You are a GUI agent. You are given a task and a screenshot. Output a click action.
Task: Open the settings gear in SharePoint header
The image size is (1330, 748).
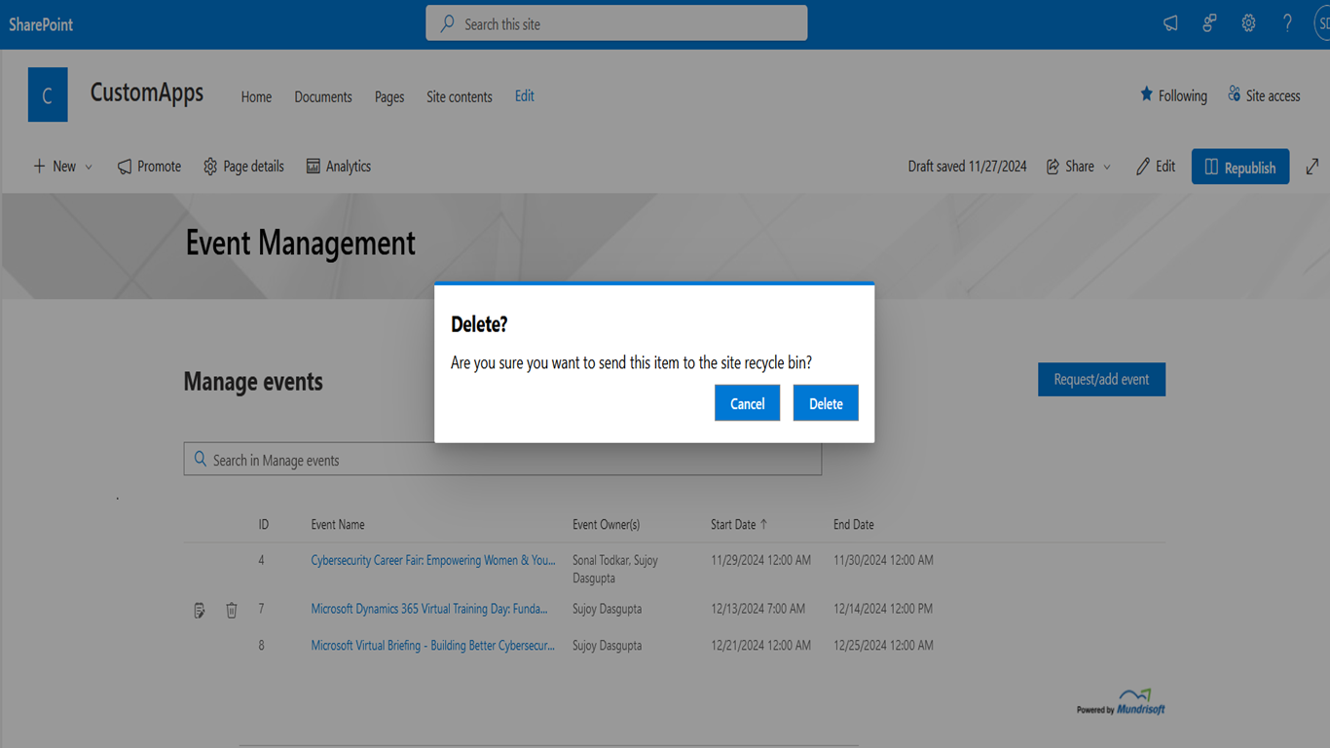tap(1248, 23)
